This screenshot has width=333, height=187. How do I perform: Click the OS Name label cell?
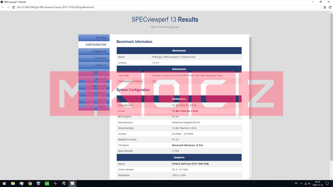tap(144, 145)
